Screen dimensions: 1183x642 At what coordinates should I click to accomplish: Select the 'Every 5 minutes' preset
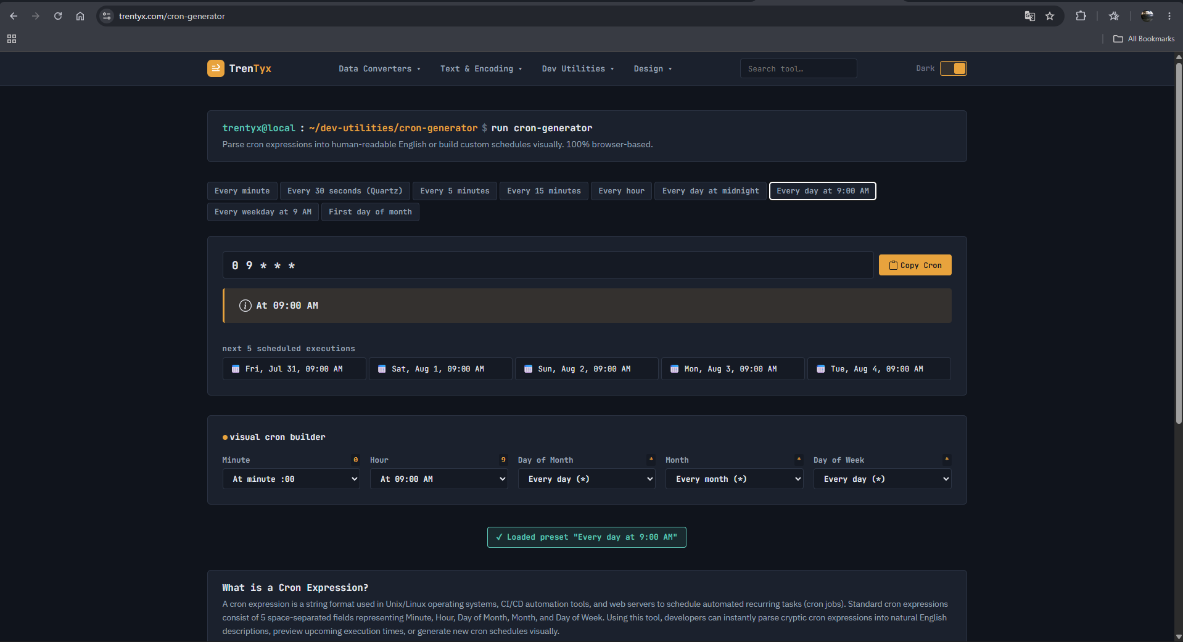click(x=455, y=191)
